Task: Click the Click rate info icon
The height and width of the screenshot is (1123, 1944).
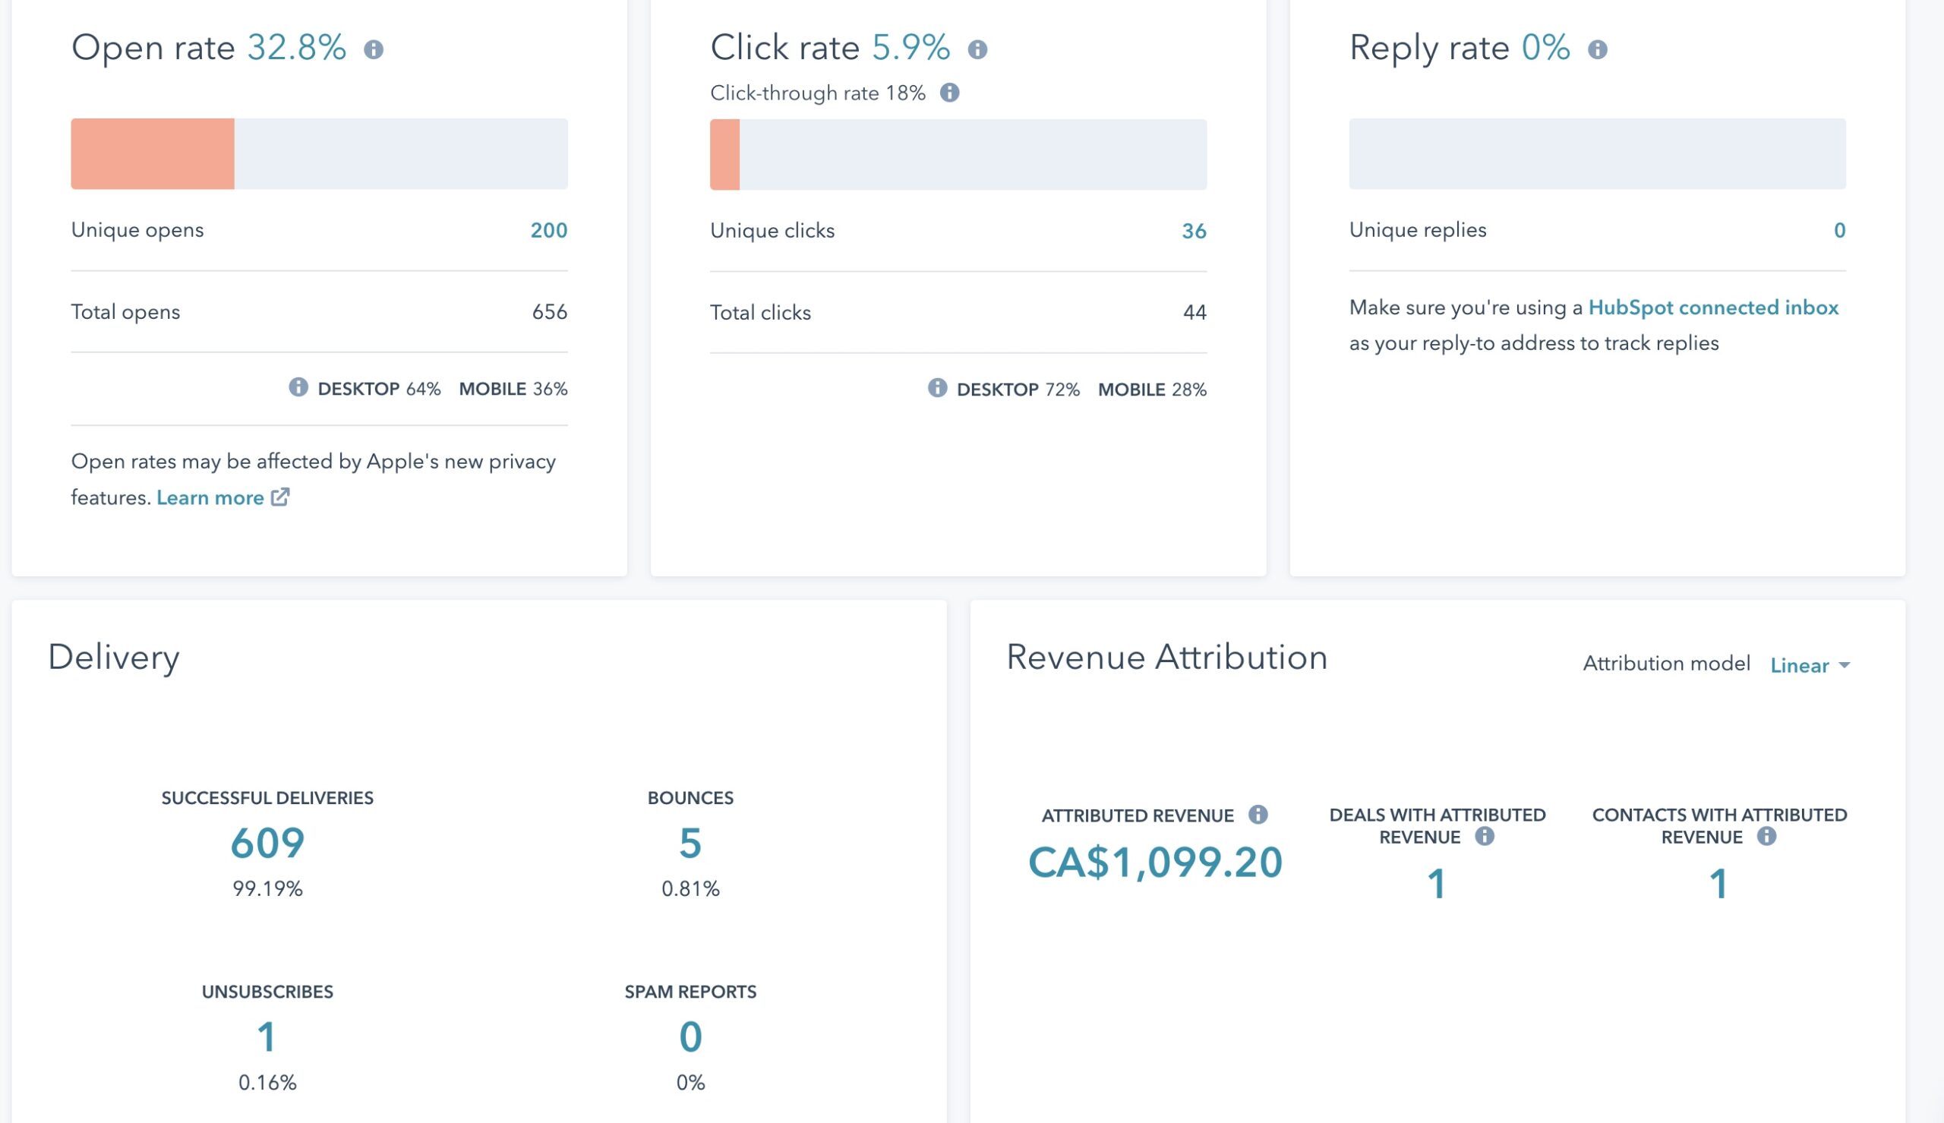Action: pos(977,49)
